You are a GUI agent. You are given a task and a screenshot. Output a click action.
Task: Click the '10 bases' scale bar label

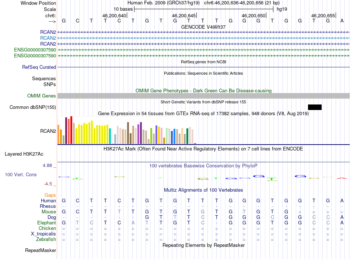[123, 9]
